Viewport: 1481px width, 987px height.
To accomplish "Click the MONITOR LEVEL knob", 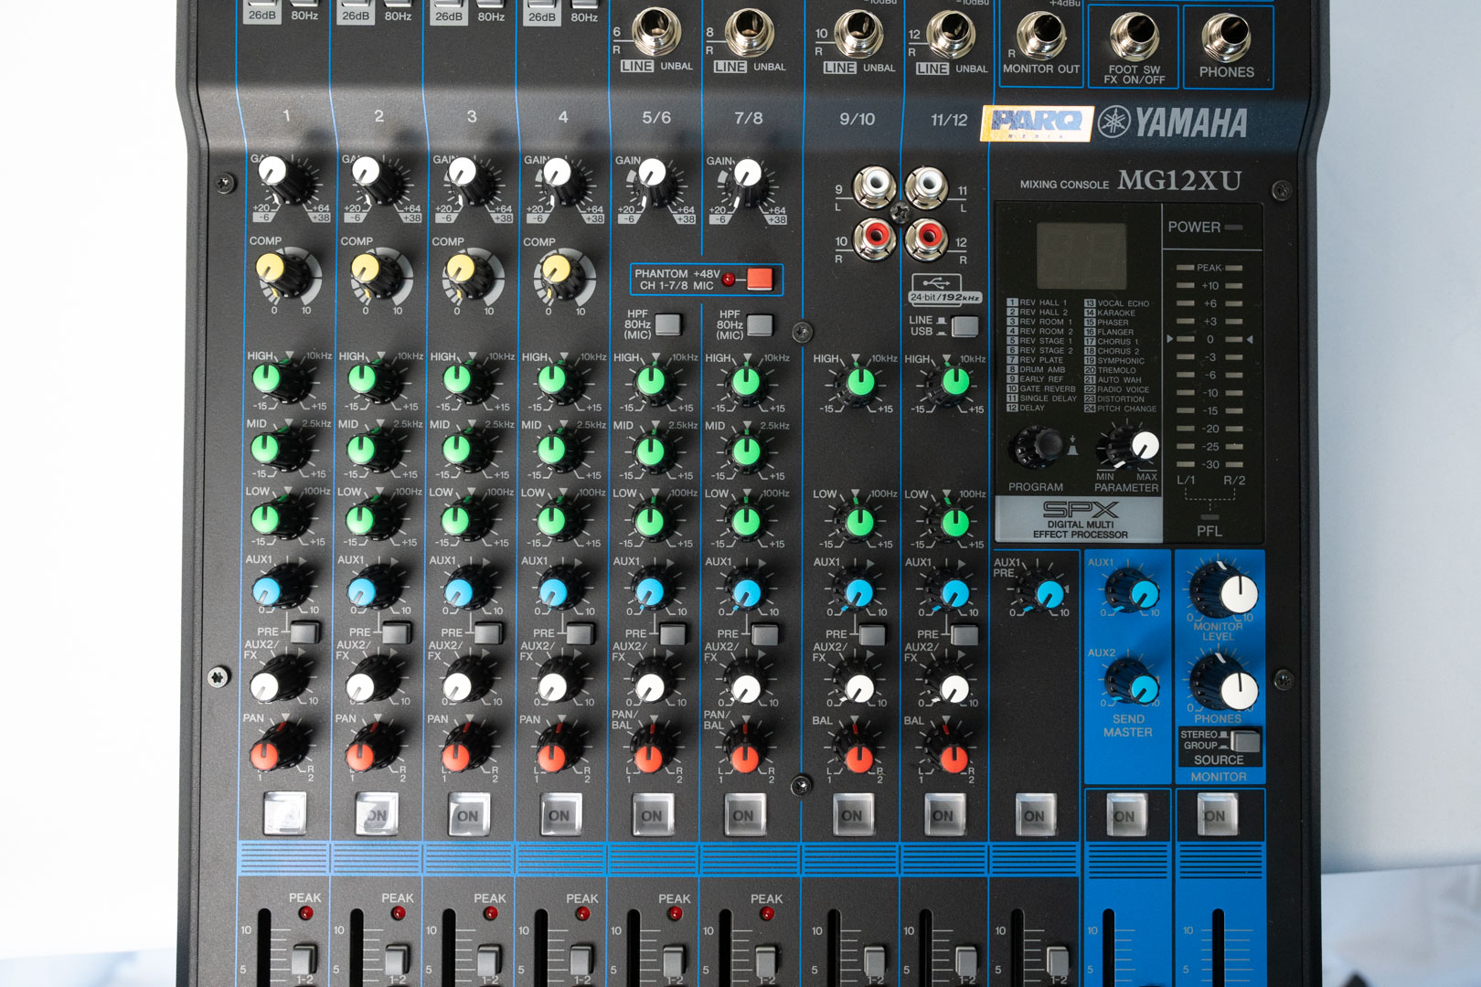I will (x=1224, y=589).
